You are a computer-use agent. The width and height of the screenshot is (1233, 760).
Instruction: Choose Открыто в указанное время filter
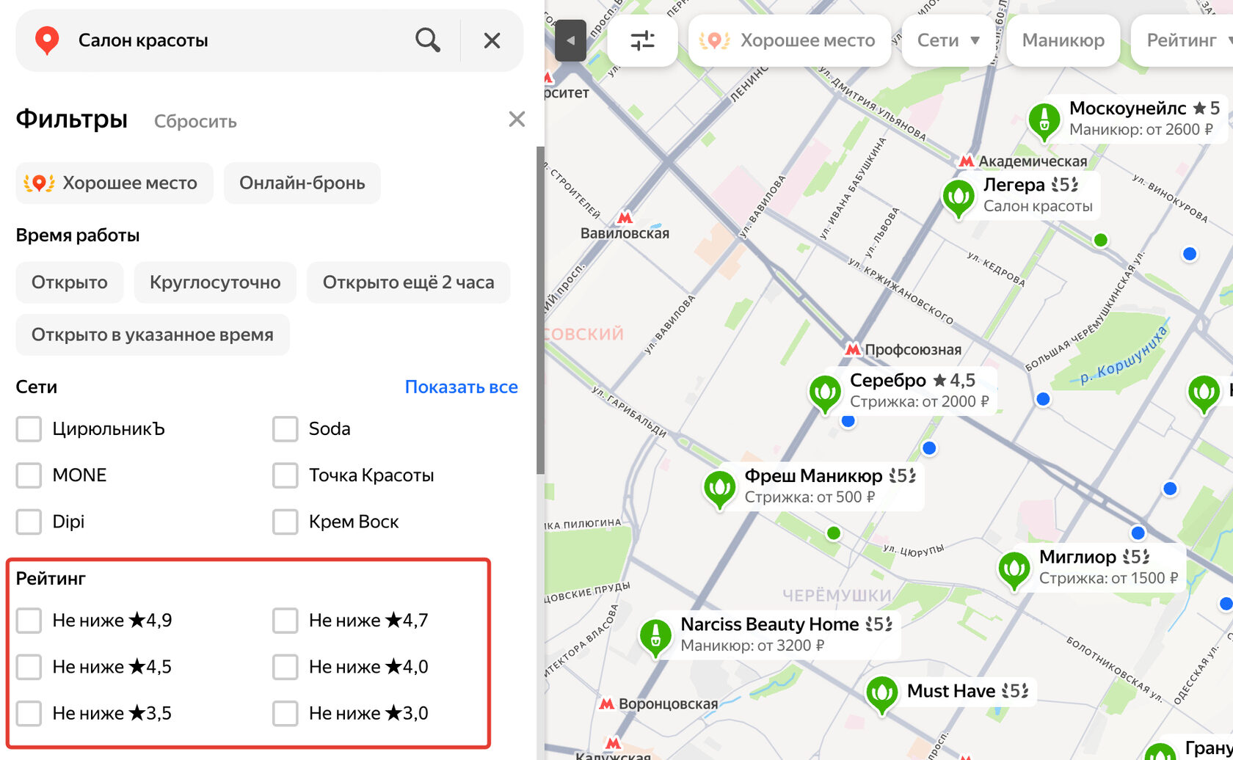coord(153,335)
